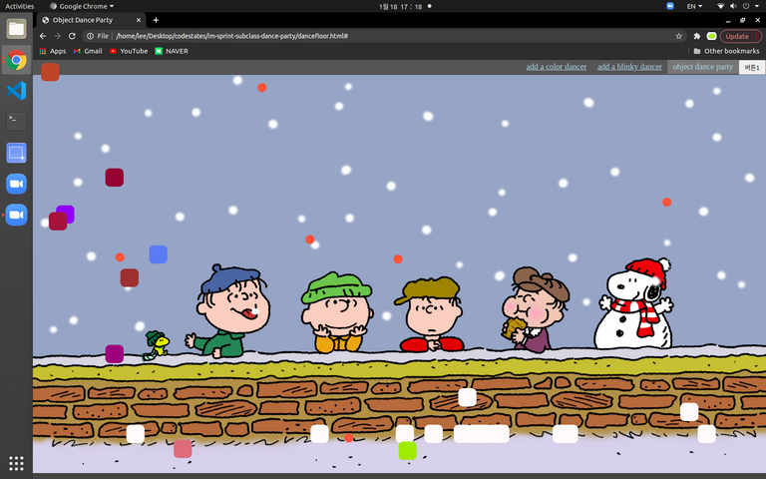Open the lower Zoom icon with running indicator
766x479 pixels.
pos(16,215)
